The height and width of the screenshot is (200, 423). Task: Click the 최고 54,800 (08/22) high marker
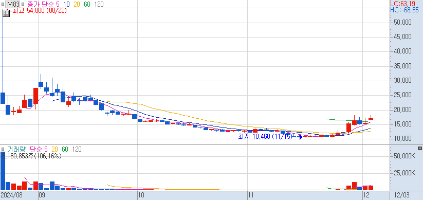pyautogui.click(x=40, y=11)
